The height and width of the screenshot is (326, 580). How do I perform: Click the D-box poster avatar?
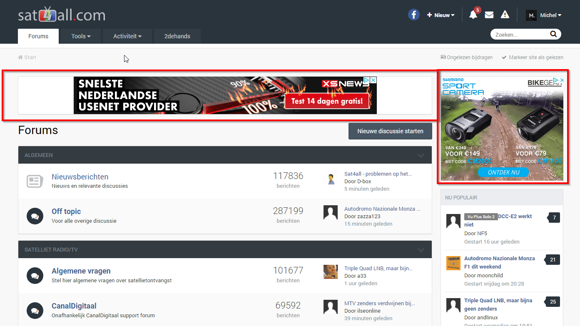coord(331,178)
